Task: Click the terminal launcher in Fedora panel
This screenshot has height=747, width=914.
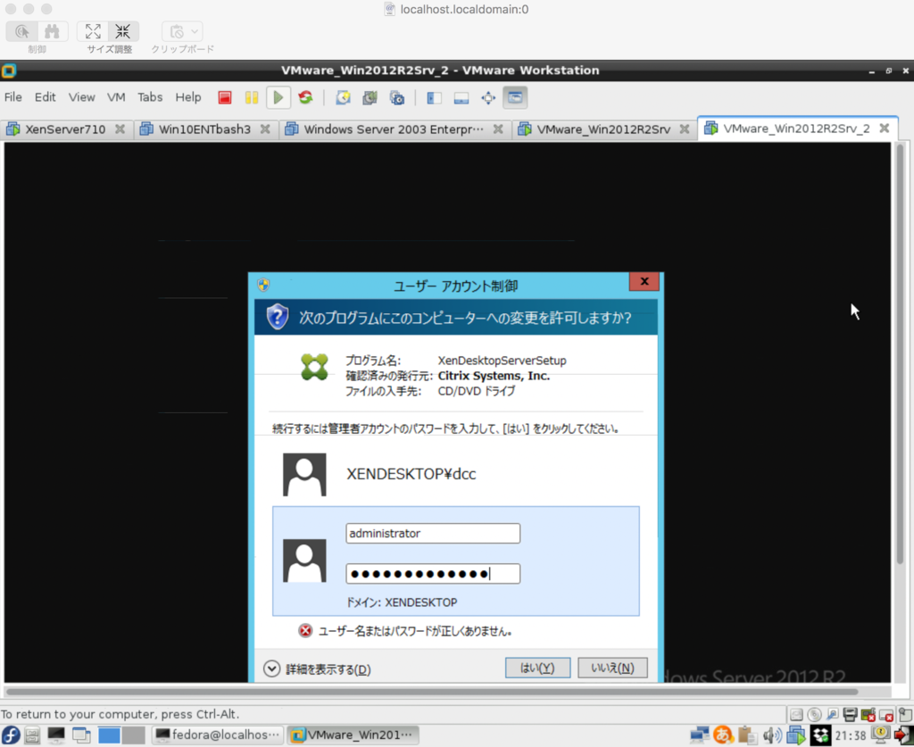Action: [x=56, y=735]
